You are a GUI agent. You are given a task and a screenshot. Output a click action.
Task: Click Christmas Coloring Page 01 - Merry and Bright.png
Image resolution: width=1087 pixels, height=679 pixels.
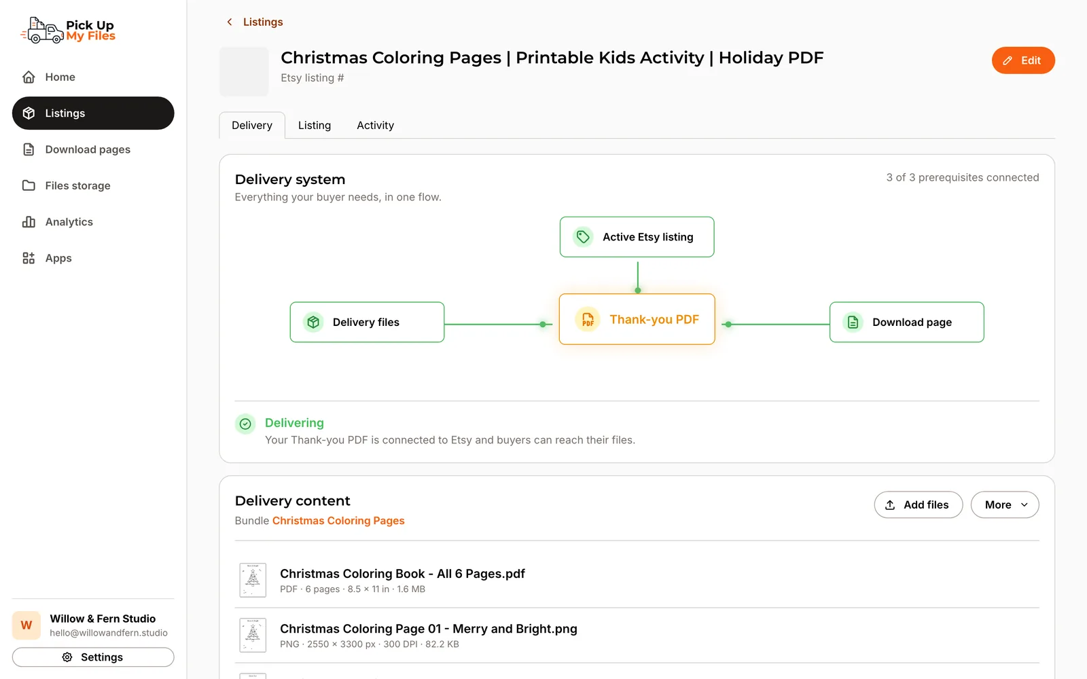tap(429, 629)
